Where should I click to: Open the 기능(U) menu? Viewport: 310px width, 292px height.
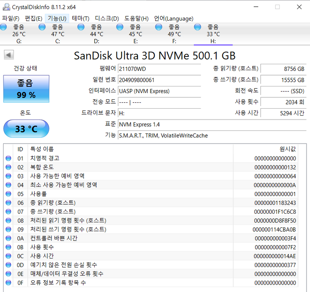(57, 18)
